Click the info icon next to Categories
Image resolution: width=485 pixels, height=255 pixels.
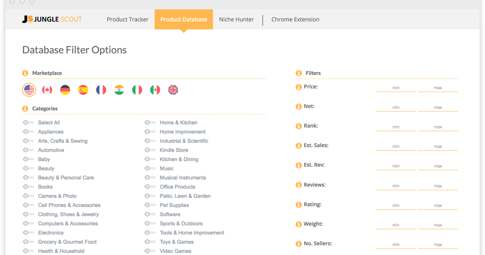click(25, 109)
